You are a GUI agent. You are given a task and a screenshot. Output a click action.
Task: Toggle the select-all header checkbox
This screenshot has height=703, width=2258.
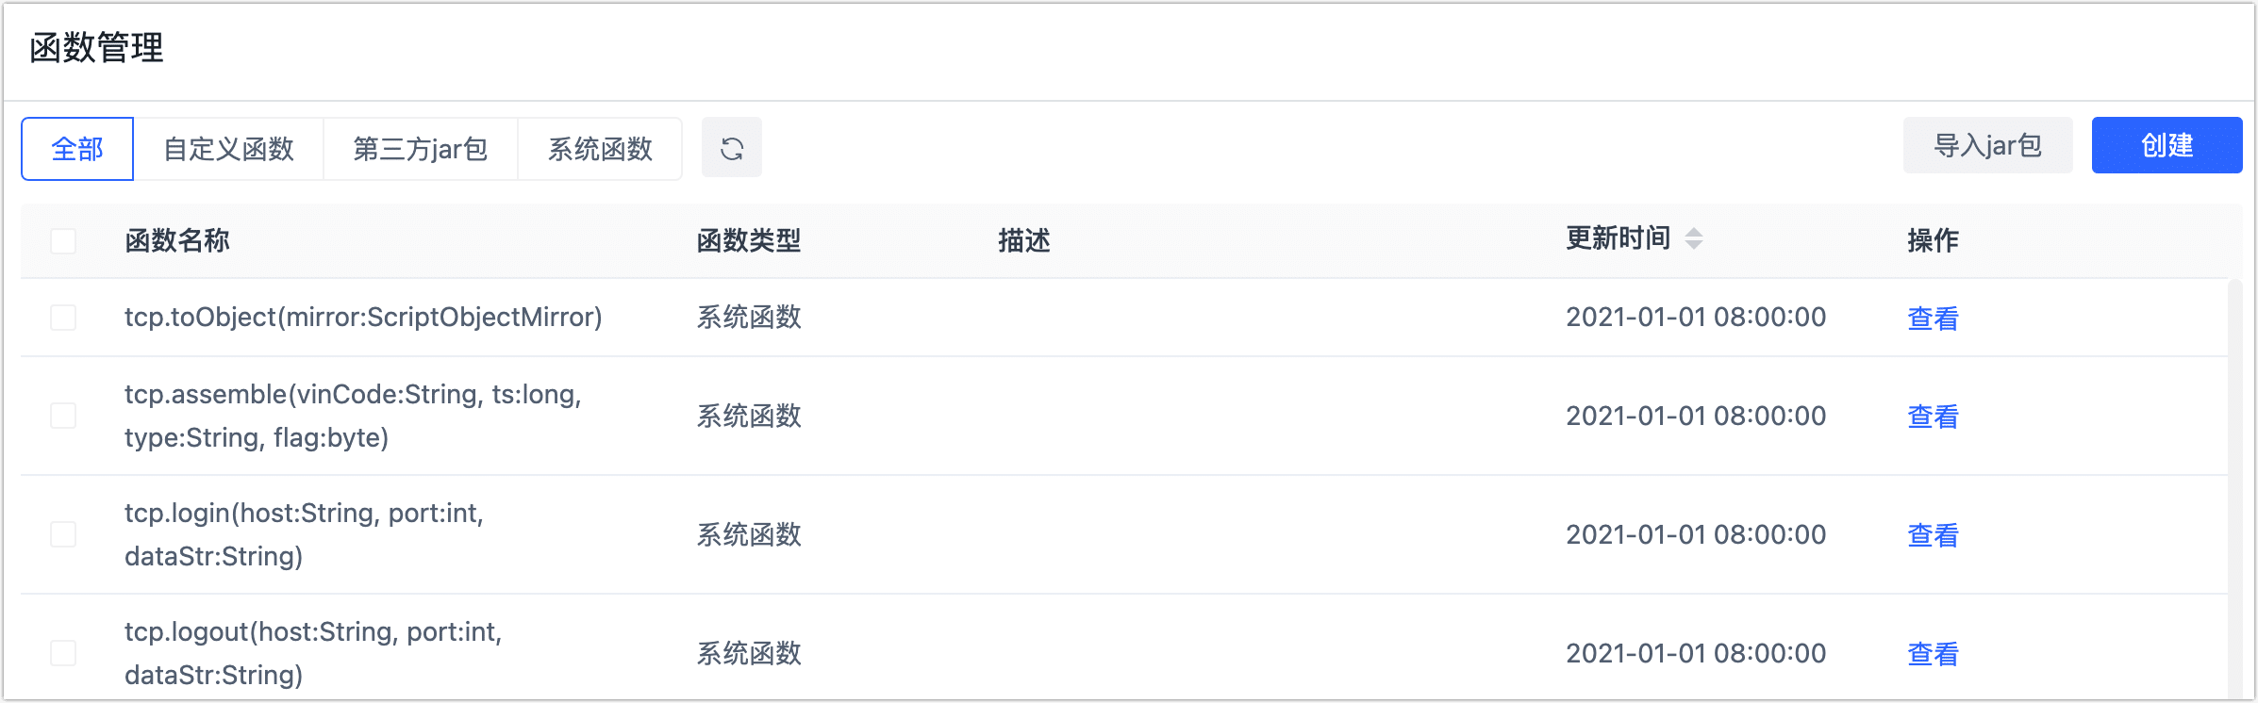click(x=63, y=241)
